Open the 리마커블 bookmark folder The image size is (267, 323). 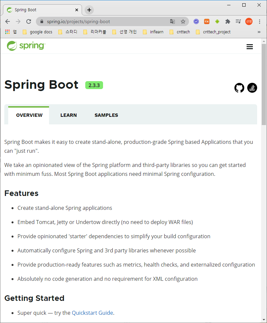click(x=95, y=32)
